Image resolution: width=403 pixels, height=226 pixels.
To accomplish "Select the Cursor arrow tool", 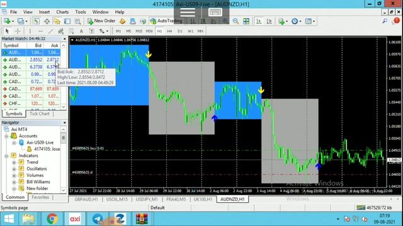I will (x=7, y=31).
